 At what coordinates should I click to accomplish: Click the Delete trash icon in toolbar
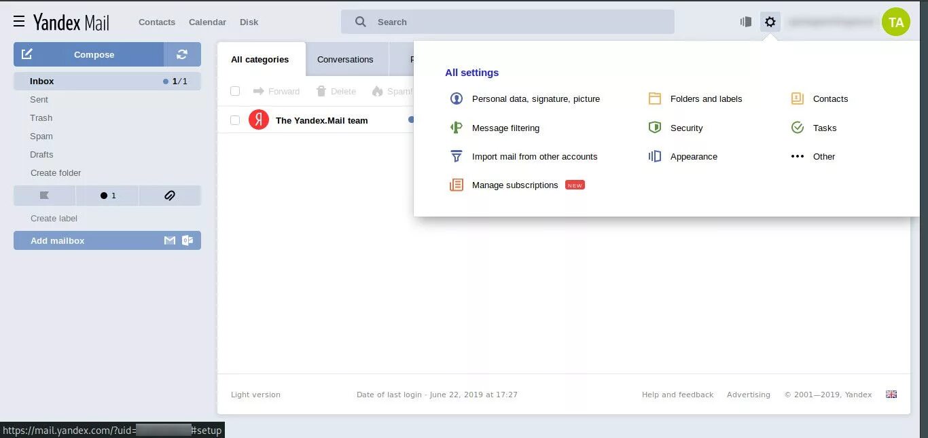321,91
